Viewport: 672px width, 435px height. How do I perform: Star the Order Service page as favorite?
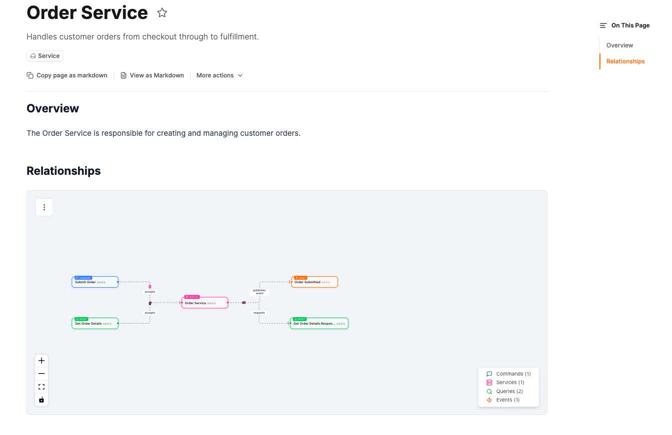pyautogui.click(x=162, y=13)
